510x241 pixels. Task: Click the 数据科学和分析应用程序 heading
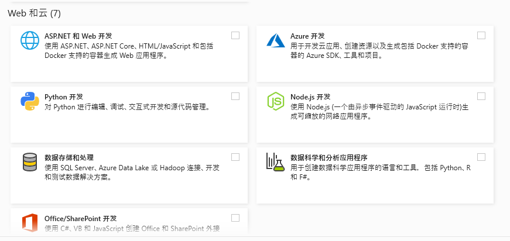[329, 158]
